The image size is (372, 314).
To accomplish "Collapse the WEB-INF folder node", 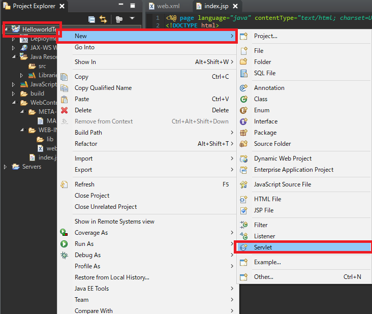I will click(x=22, y=130).
